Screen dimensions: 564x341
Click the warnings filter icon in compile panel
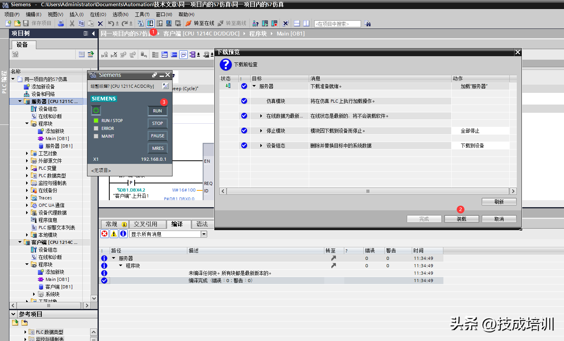[x=114, y=234]
